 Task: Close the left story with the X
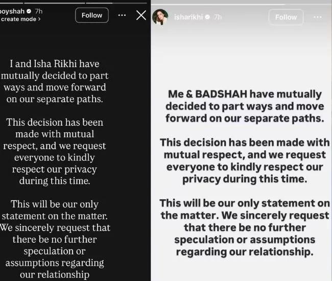(x=141, y=15)
